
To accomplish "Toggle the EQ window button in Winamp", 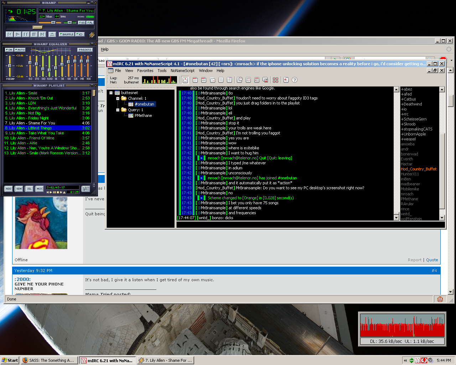I will pyautogui.click(x=82, y=22).
